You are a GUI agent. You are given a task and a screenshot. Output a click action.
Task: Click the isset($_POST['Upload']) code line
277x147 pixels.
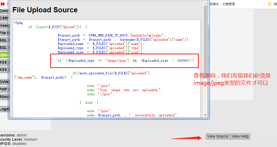click(x=58, y=27)
